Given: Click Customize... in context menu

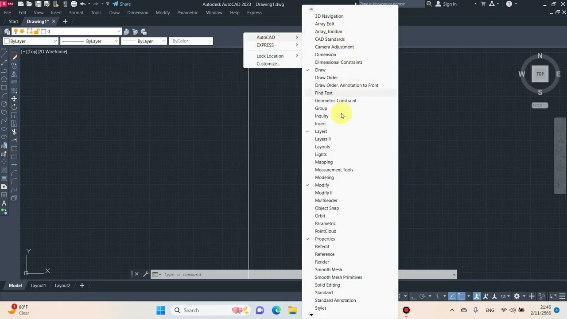Looking at the screenshot, I should click(268, 64).
